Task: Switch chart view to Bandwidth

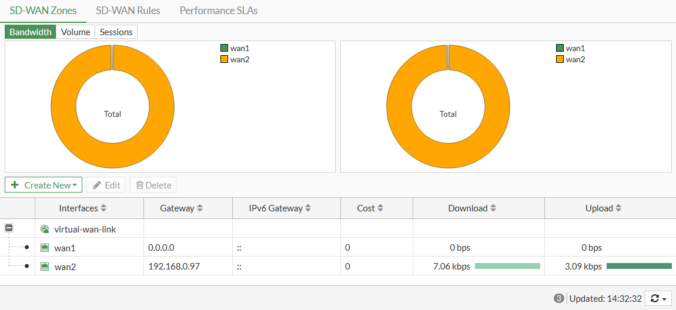Action: pos(31,32)
